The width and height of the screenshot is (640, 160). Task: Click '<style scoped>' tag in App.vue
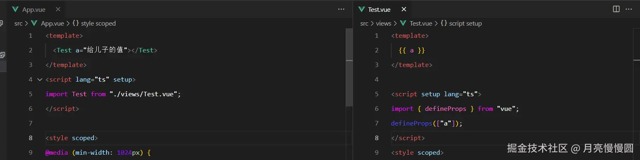pos(72,138)
